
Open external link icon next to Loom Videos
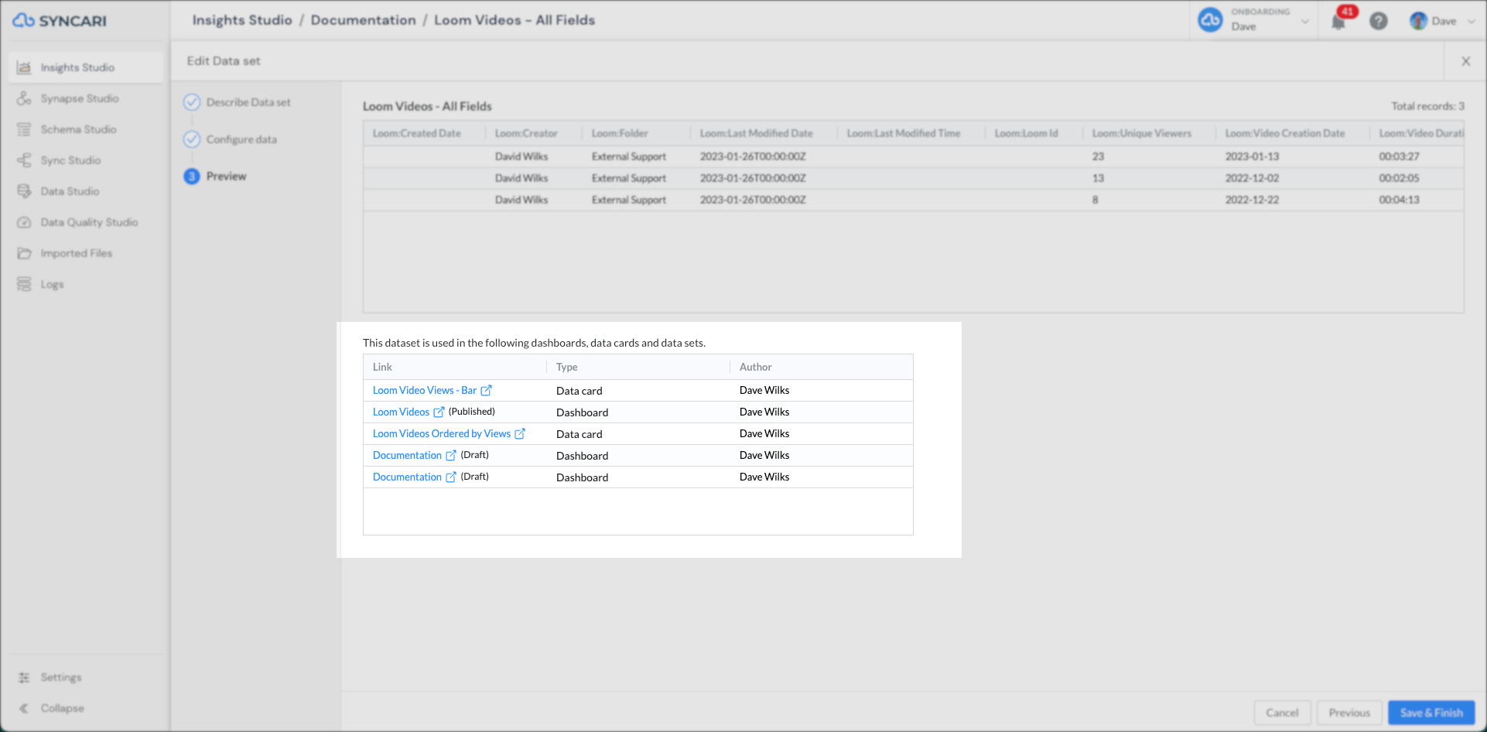[x=439, y=412]
